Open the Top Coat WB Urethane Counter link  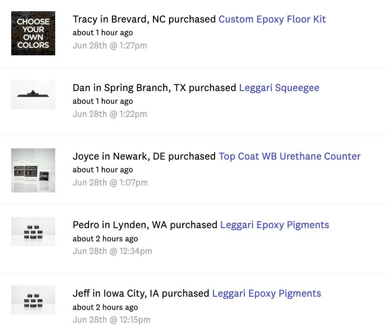click(x=289, y=156)
